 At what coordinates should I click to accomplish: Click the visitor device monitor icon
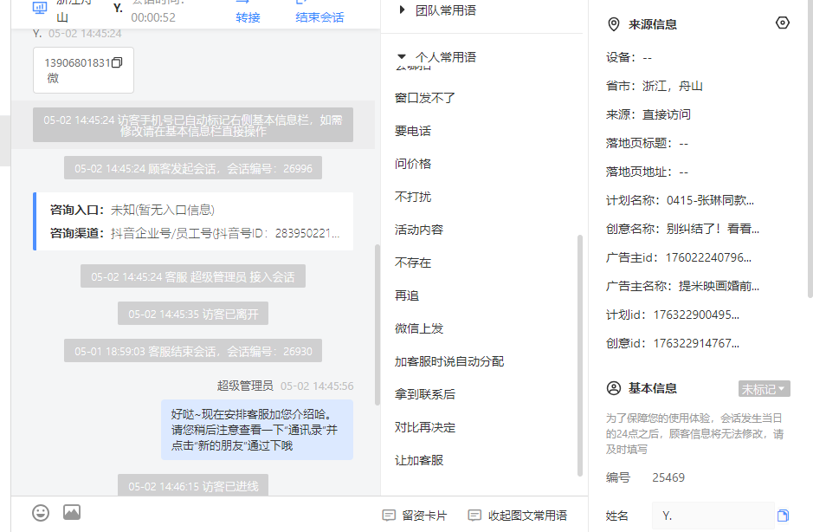point(40,7)
